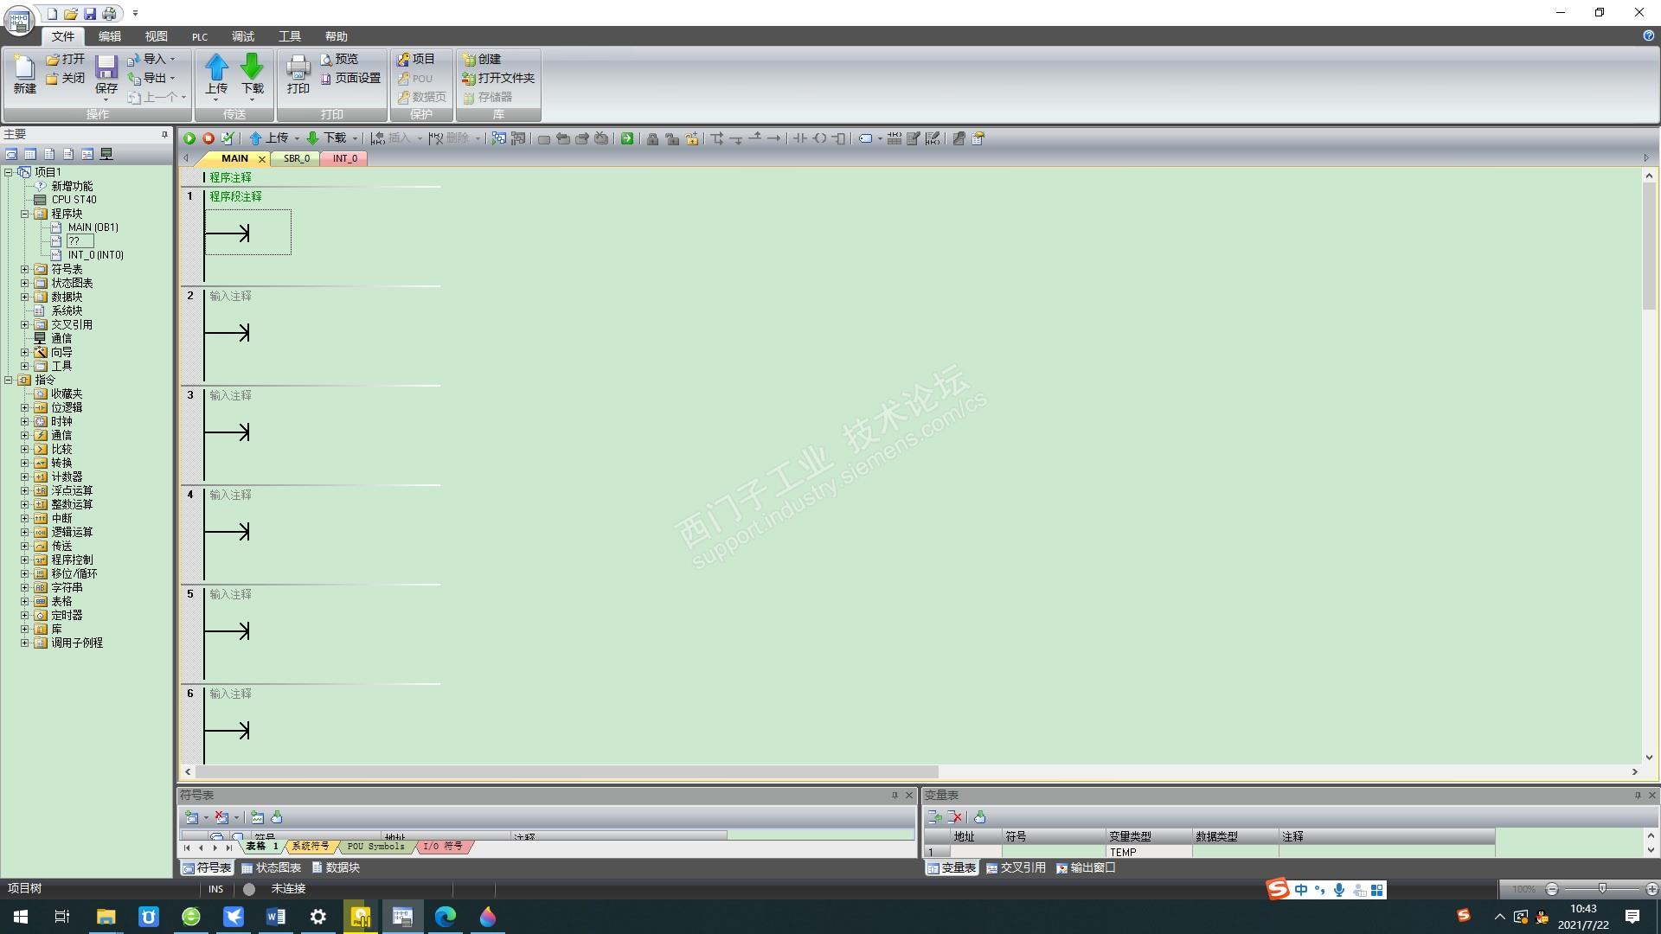
Task: Click the red STOP button in editor toolbar
Action: click(x=208, y=138)
